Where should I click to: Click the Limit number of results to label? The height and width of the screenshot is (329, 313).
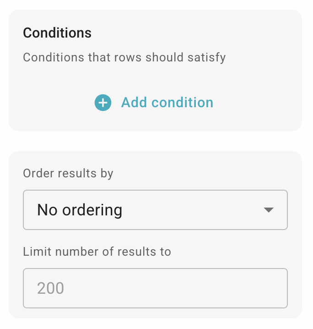(97, 252)
